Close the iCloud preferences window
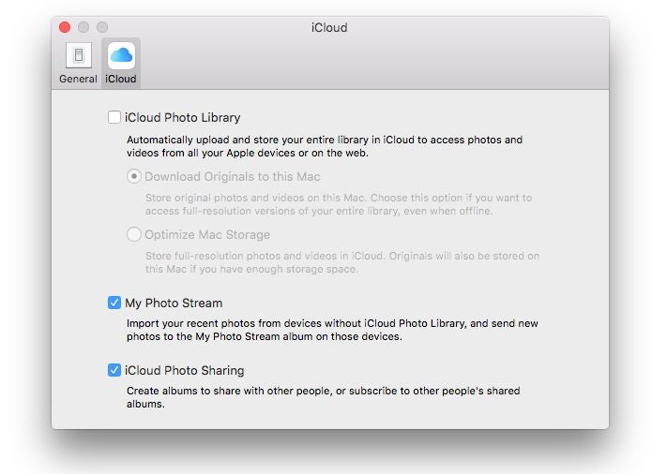The image size is (652, 474). pos(65,27)
